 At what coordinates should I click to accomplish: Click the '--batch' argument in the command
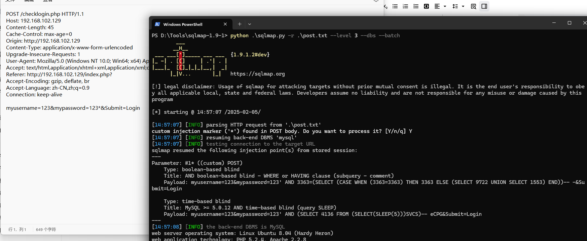pyautogui.click(x=389, y=36)
